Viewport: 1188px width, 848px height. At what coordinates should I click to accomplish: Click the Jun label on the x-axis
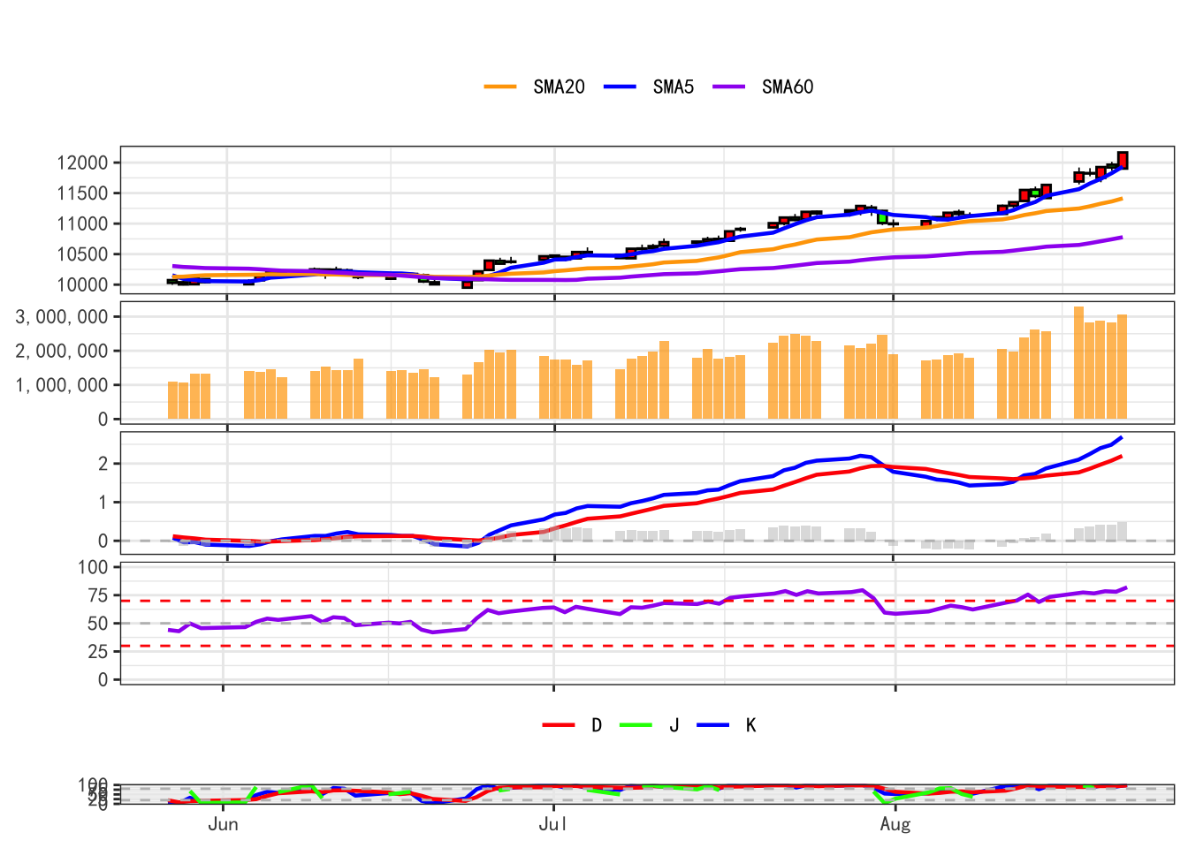(223, 824)
